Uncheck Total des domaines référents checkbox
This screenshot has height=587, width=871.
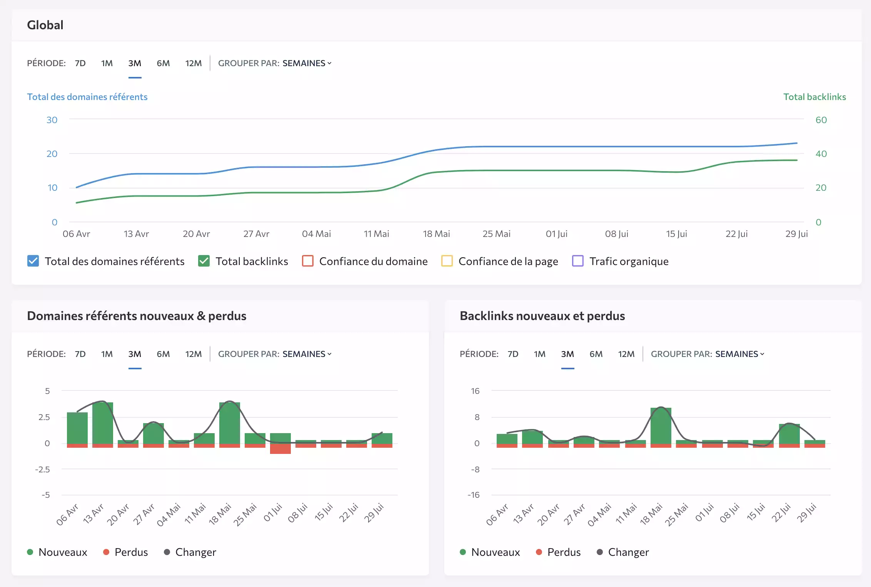click(x=33, y=261)
